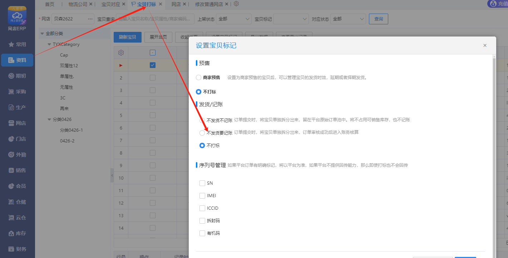The height and width of the screenshot is (258, 508).
Task: Open the 云仓 cloud warehouse sidebar module
Action: [17, 218]
